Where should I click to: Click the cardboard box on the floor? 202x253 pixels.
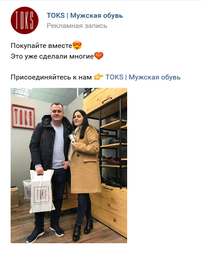click(x=15, y=198)
